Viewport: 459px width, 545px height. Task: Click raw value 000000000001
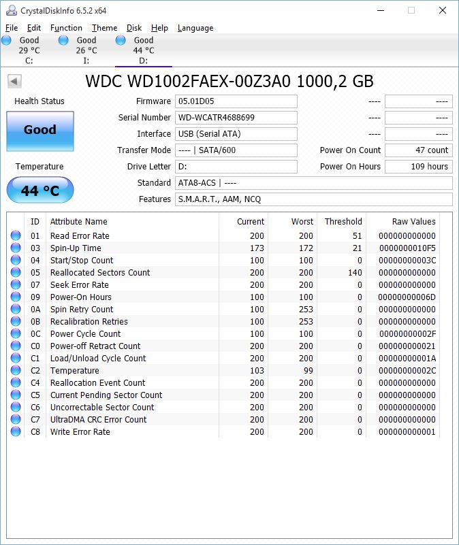click(x=407, y=431)
